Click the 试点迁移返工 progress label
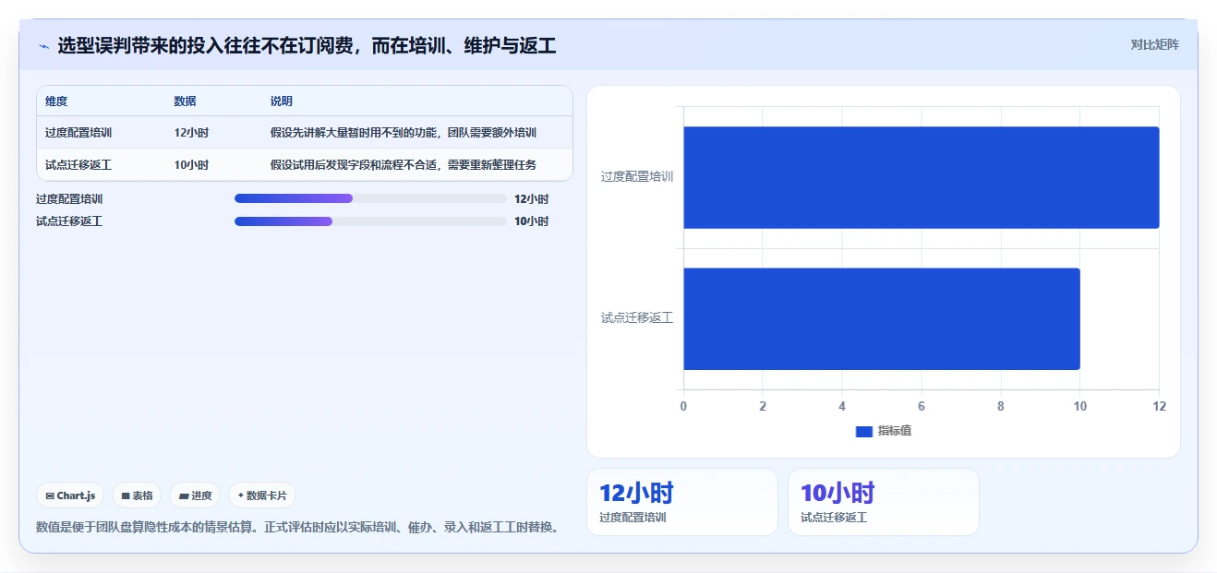This screenshot has height=573, width=1217. [x=69, y=221]
